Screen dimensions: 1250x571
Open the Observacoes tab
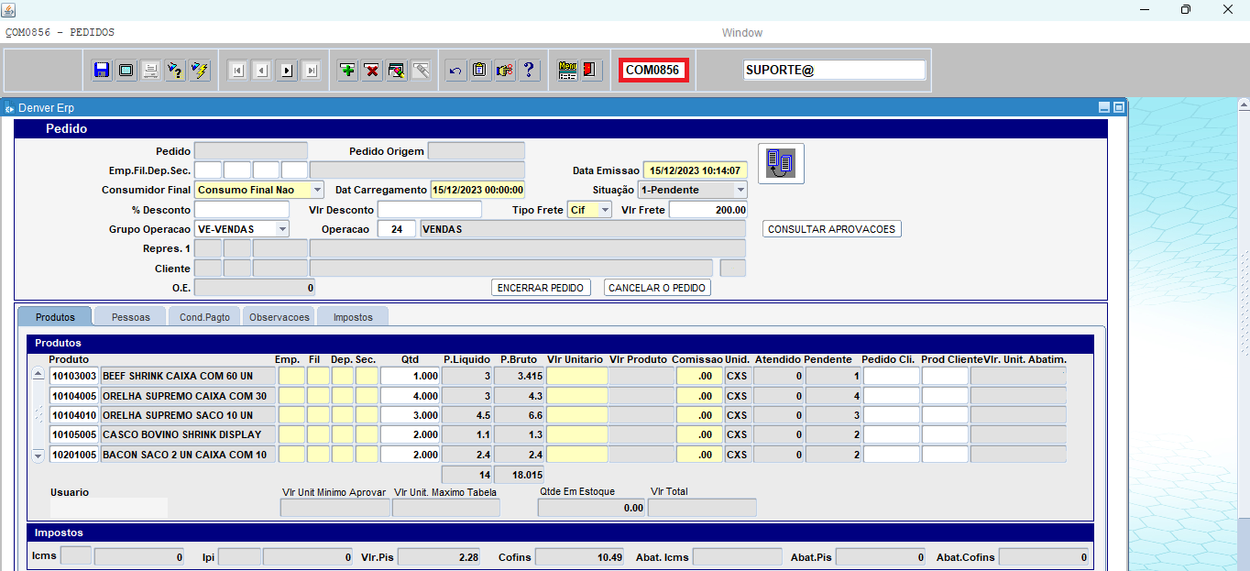tap(279, 317)
